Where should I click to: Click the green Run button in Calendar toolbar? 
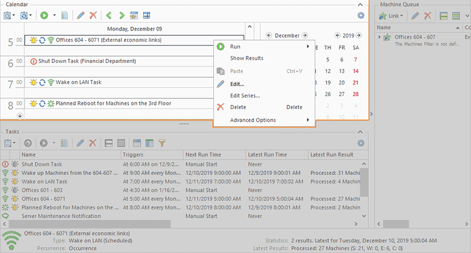(44, 15)
